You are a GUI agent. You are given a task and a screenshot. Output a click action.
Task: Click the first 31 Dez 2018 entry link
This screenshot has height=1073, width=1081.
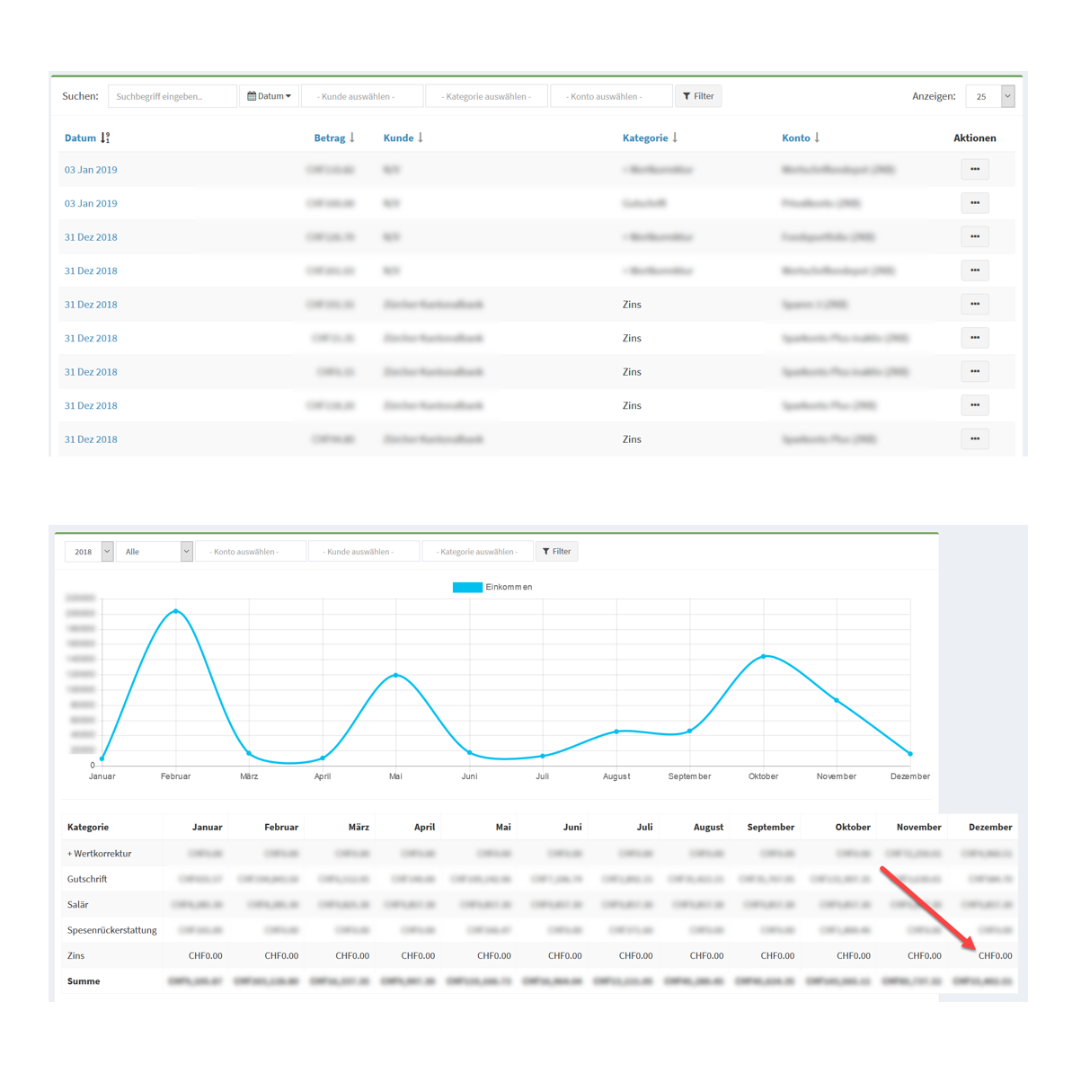91,236
